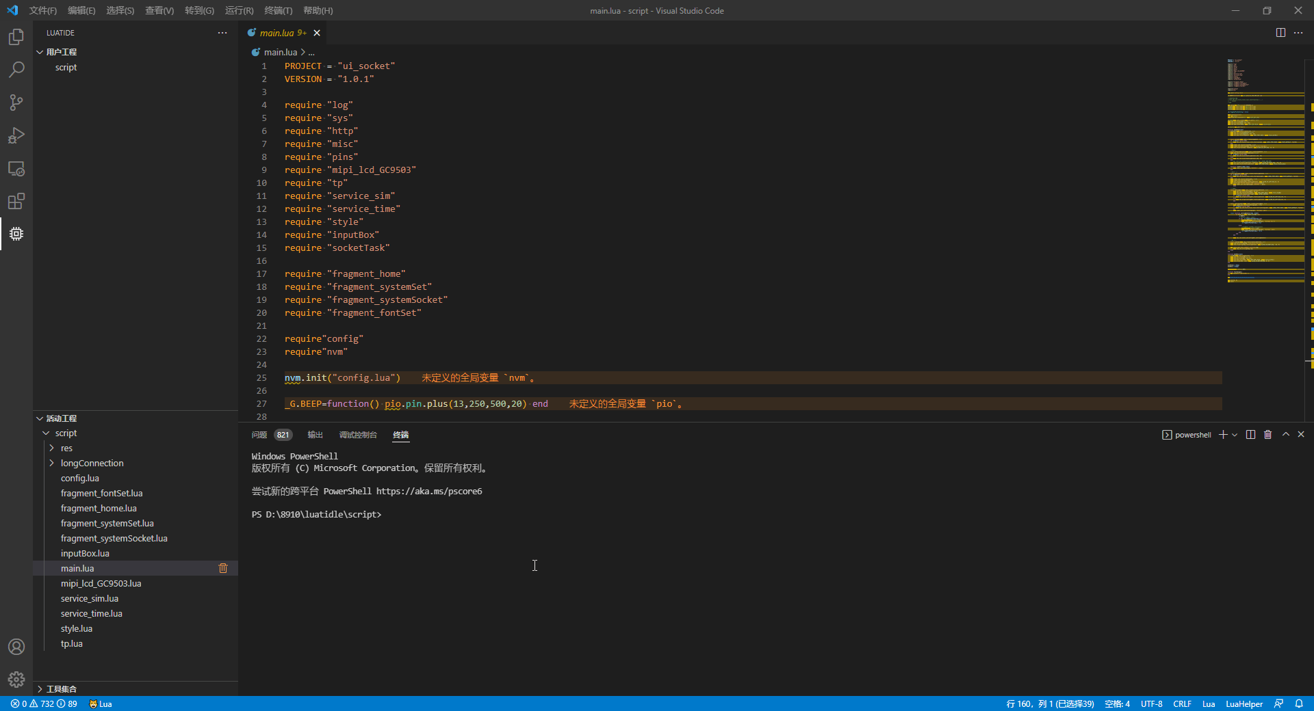Delete main.lua using trash icon
Viewport: 1314px width, 711px height.
pyautogui.click(x=223, y=568)
